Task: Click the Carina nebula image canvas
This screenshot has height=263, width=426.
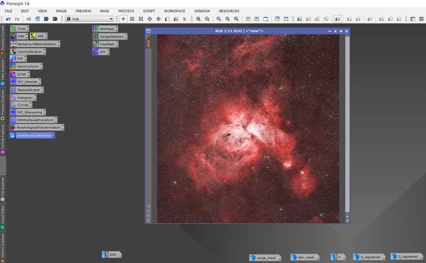Action: coord(248,128)
